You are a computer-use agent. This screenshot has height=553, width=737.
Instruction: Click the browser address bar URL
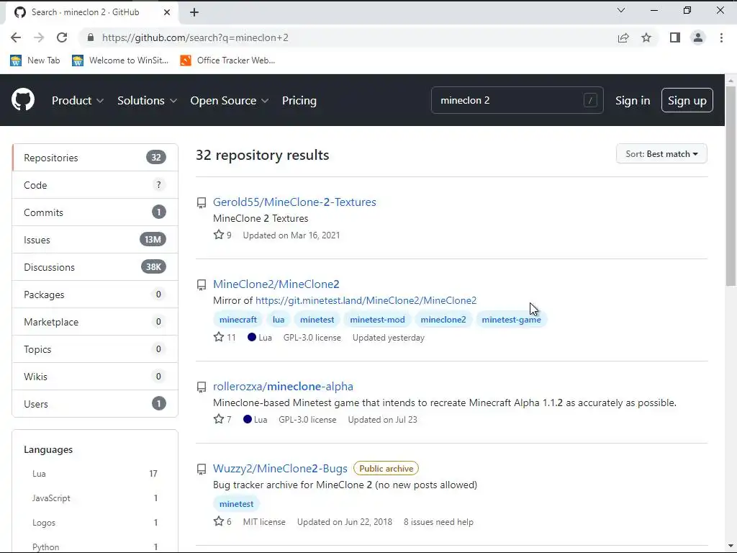coord(195,37)
